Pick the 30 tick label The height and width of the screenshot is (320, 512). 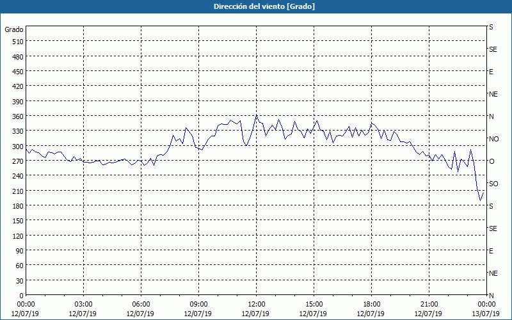[20, 281]
